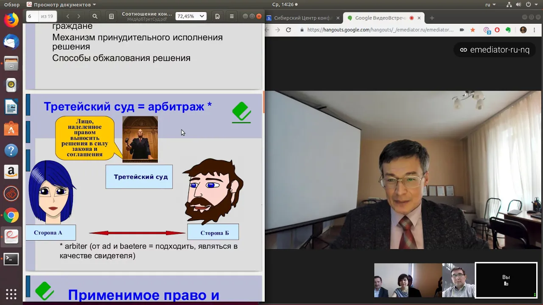Click the Третейский суд label box
The image size is (543, 305).
pos(139,177)
